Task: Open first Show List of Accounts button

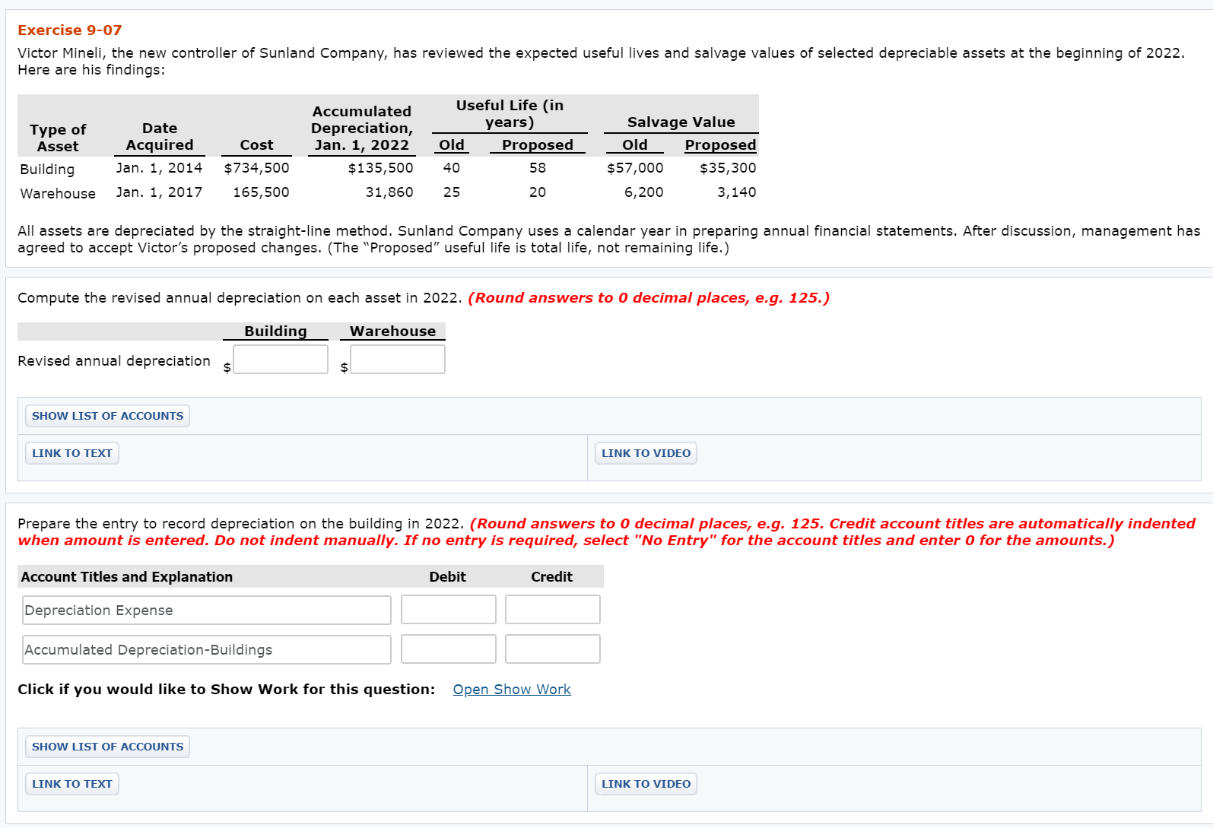Action: click(x=107, y=416)
